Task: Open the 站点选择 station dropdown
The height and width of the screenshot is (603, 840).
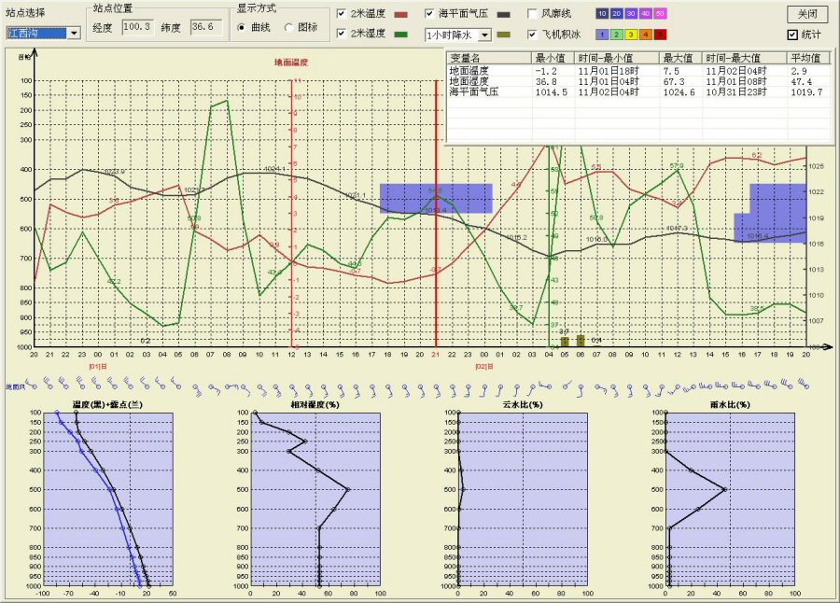Action: click(74, 33)
